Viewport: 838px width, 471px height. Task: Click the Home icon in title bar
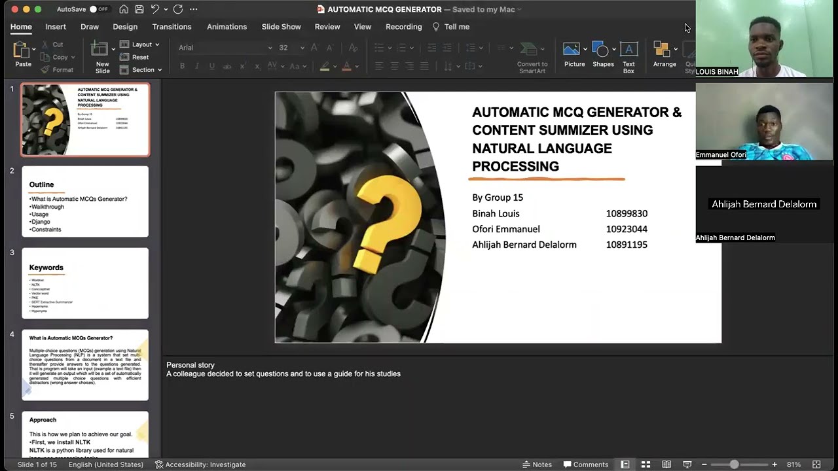pos(124,9)
